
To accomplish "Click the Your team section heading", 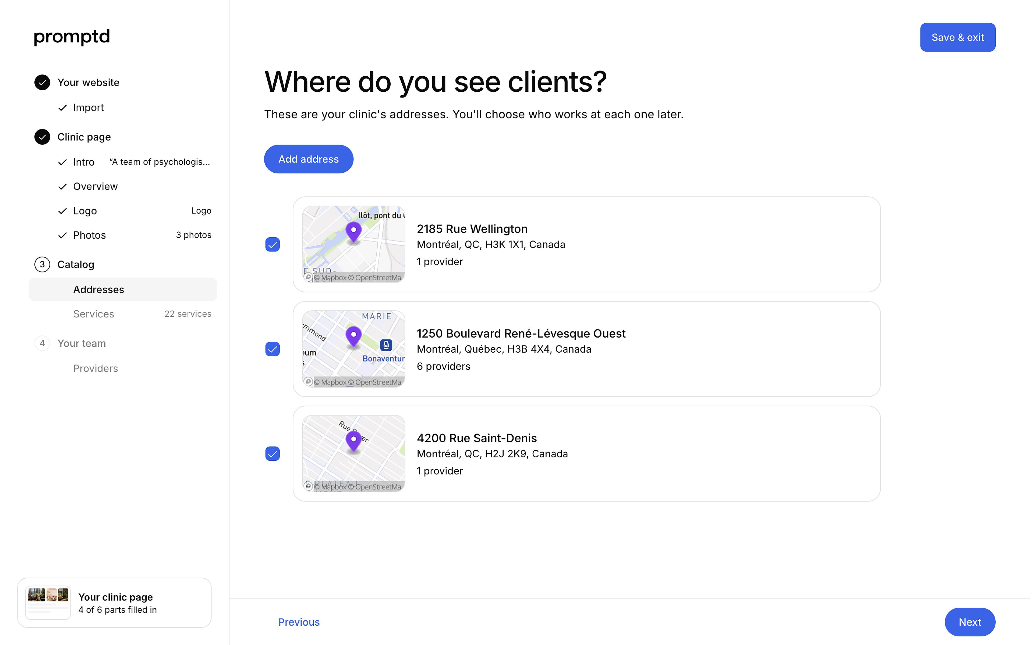I will point(82,343).
